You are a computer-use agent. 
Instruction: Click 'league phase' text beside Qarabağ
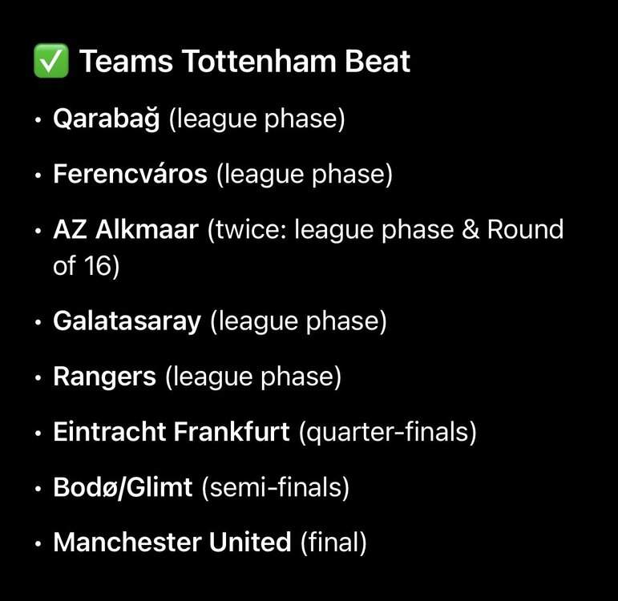pos(256,119)
